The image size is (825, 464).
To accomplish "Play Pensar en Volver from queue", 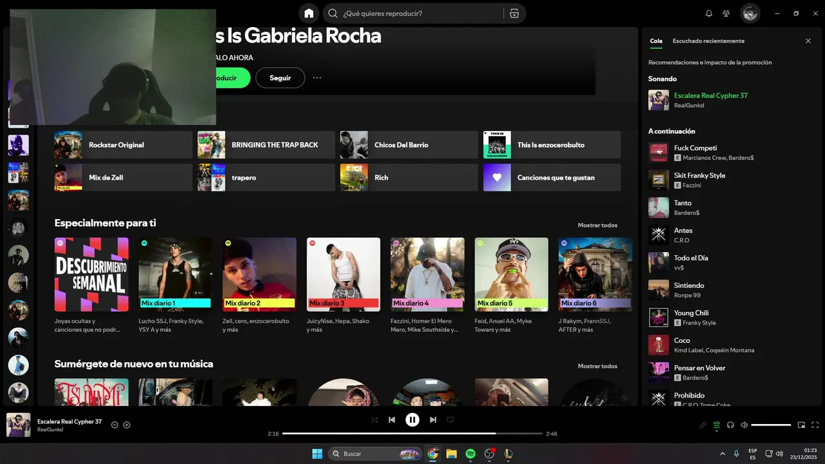I will click(732, 372).
